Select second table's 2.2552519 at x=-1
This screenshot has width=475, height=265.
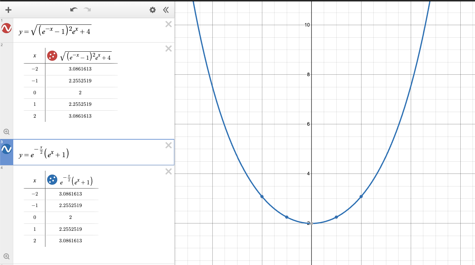[71, 205]
